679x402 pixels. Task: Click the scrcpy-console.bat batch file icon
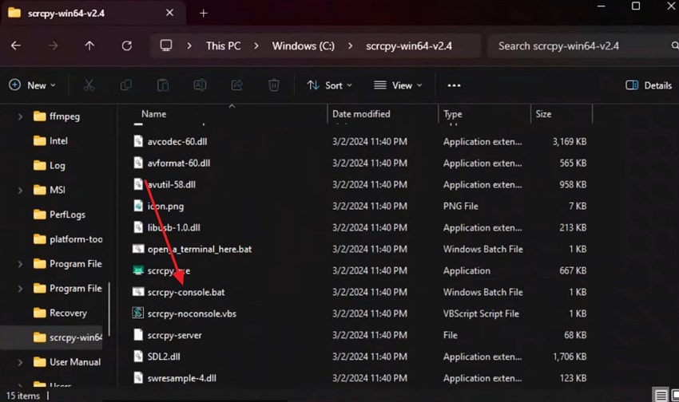point(137,292)
